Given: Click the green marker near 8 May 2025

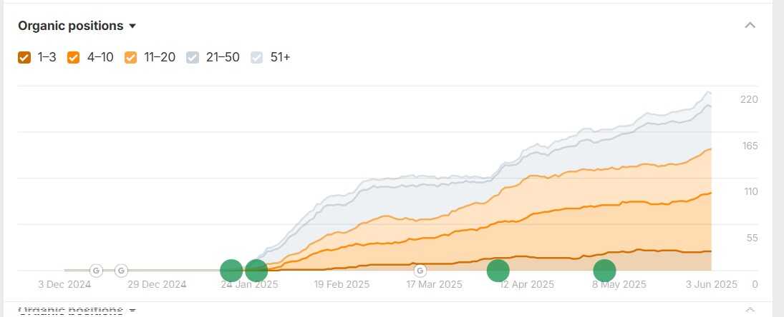Looking at the screenshot, I should pos(604,271).
